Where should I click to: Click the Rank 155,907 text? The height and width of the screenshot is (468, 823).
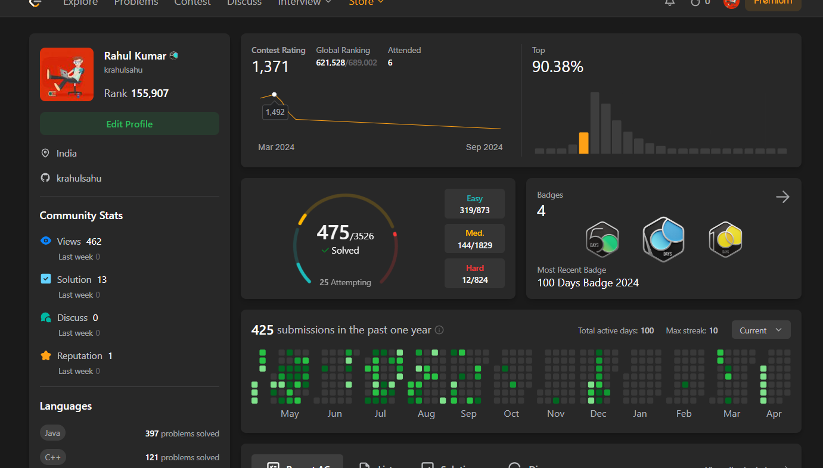point(136,93)
